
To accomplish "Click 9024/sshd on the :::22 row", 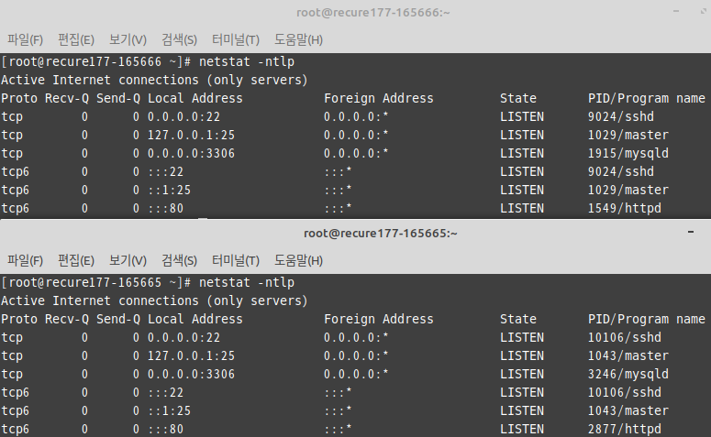I will pyautogui.click(x=621, y=171).
